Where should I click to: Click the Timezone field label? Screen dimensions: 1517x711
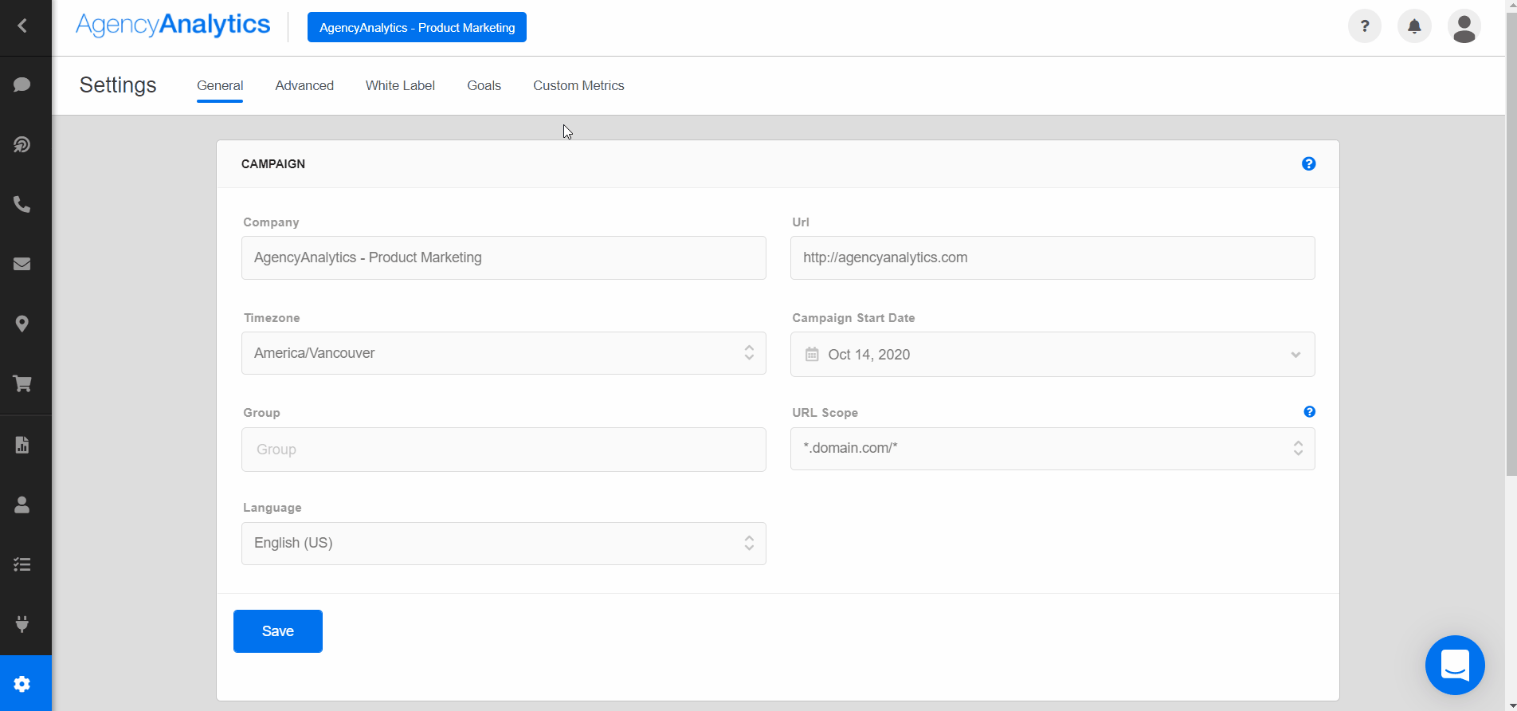point(272,317)
